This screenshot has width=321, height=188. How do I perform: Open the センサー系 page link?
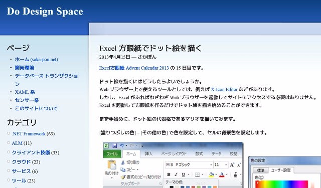27,100
